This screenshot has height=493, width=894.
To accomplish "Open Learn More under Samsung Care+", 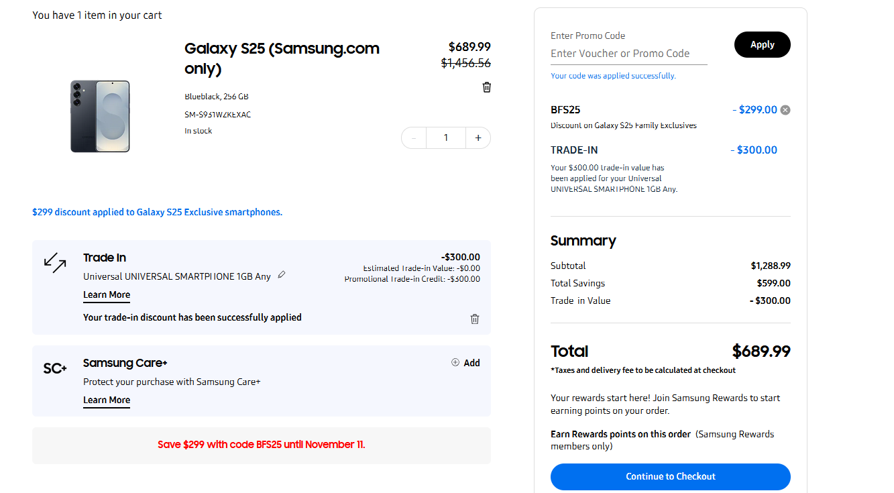I will point(107,400).
